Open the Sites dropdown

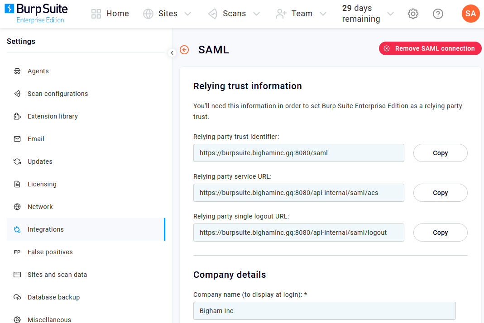point(167,14)
